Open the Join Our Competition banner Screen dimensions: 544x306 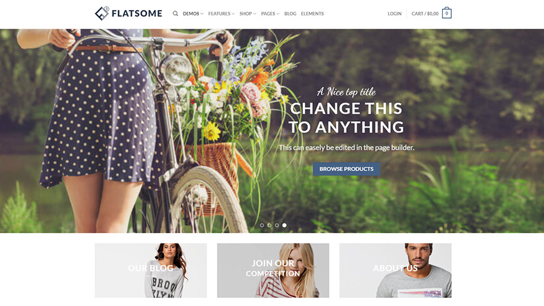[273, 270]
